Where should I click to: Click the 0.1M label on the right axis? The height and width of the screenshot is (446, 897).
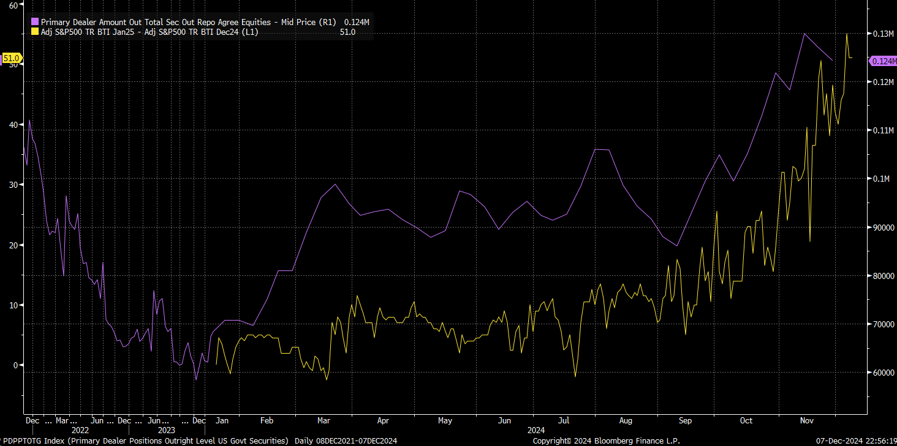coord(881,179)
